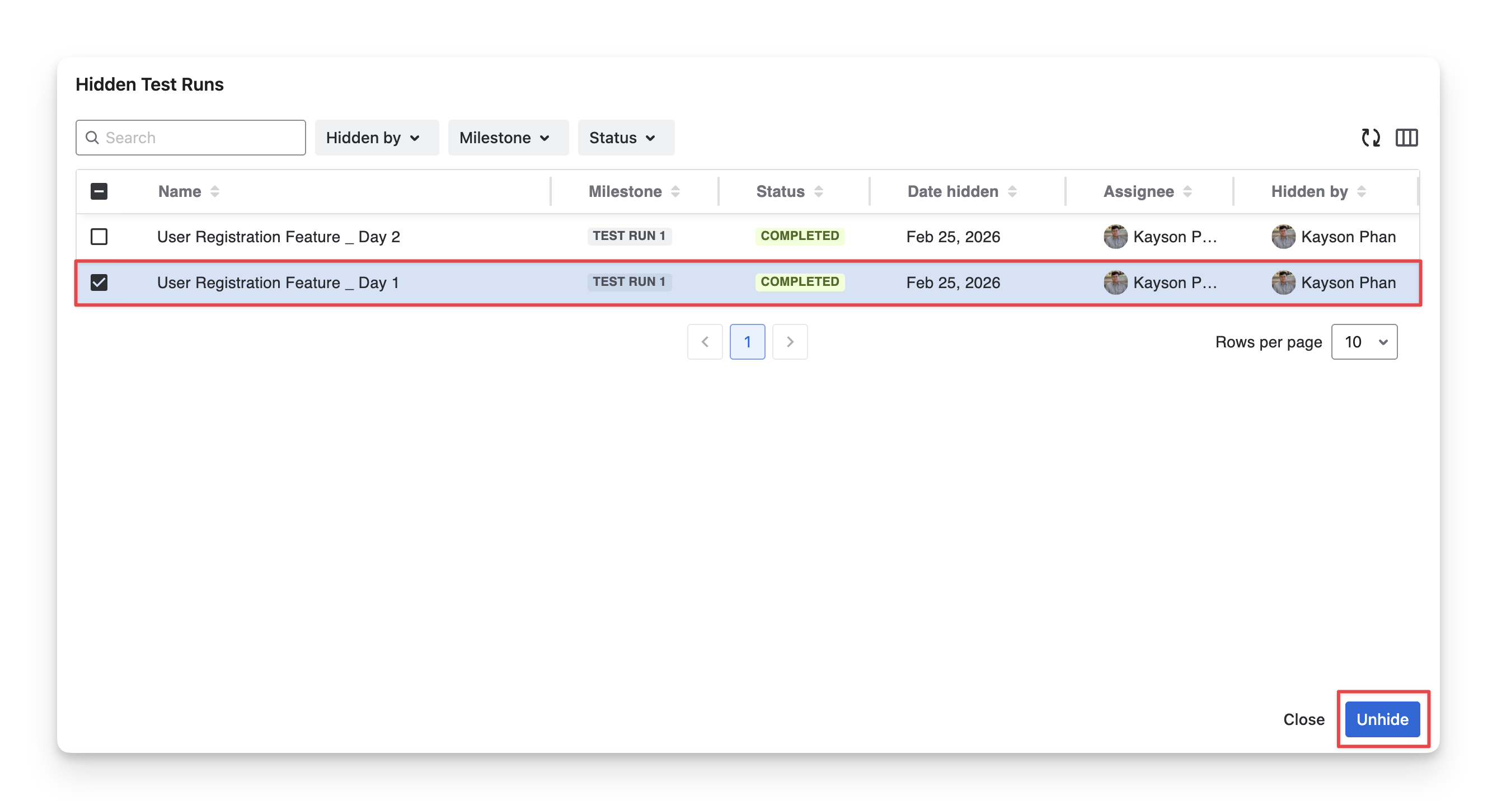Click the Close button
The height and width of the screenshot is (810, 1497).
[x=1303, y=719]
